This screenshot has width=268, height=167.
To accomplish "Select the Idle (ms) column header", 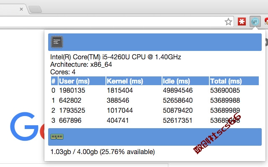I will tap(186, 81).
